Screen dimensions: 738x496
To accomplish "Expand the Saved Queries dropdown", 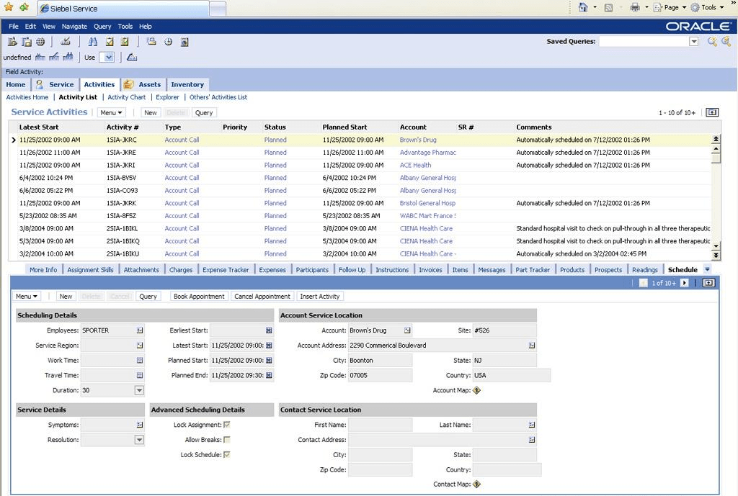I will click(694, 41).
